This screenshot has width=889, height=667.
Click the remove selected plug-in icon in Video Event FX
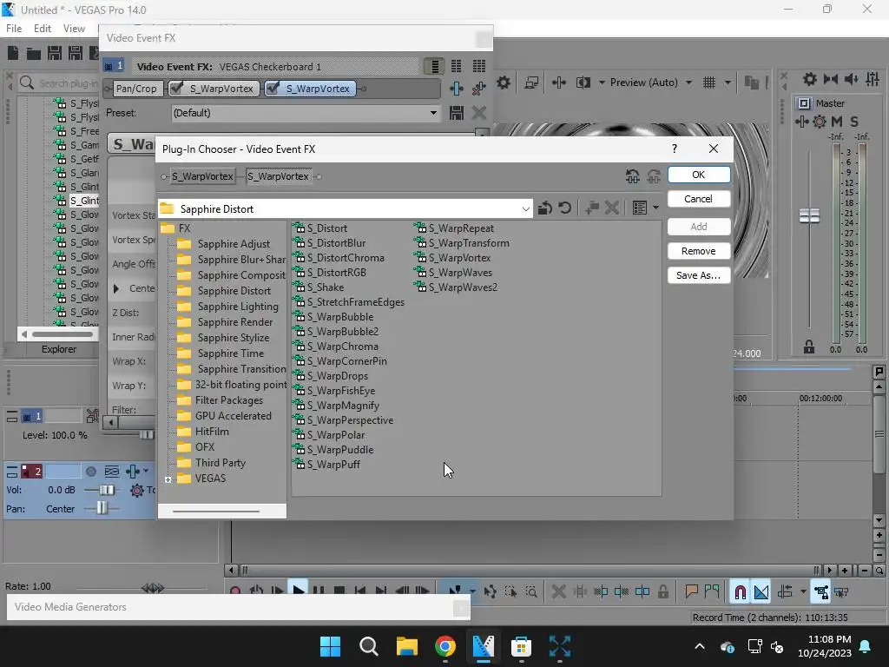479,89
